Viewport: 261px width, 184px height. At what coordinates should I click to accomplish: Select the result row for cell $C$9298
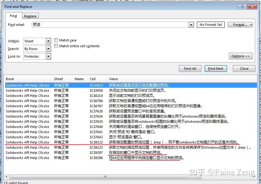(131, 158)
